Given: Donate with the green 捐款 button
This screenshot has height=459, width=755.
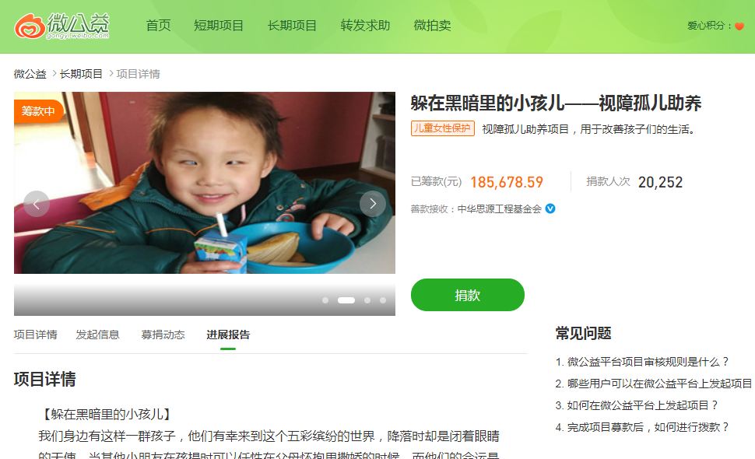Looking at the screenshot, I should pos(468,295).
